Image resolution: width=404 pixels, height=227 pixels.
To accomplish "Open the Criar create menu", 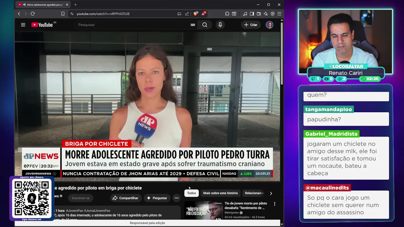I will pos(251,25).
